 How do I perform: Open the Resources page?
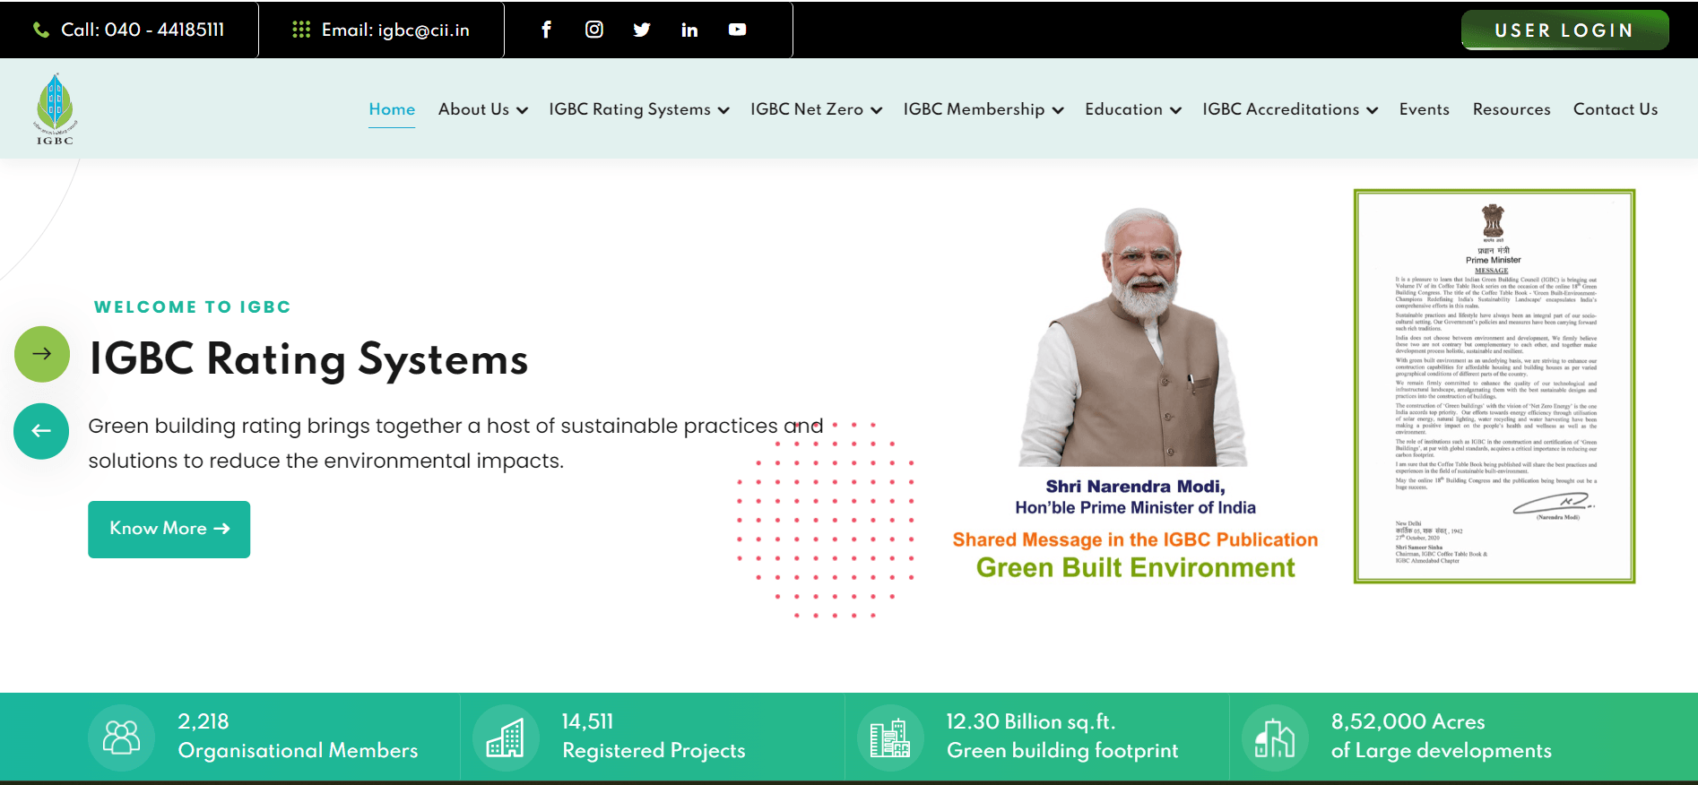click(x=1512, y=109)
